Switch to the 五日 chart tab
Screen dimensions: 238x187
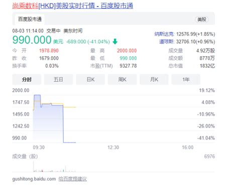pyautogui.click(x=59, y=79)
